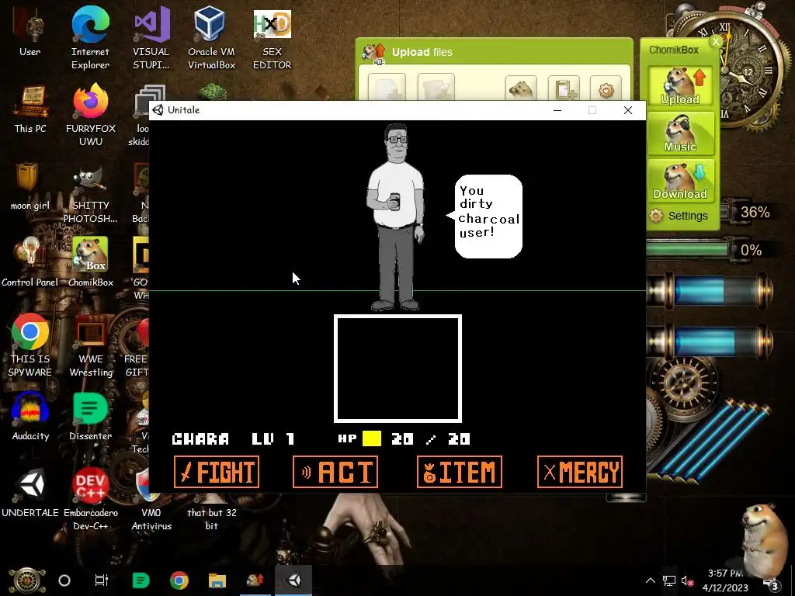Choose the ACT button in Unitale
The width and height of the screenshot is (795, 596).
click(x=335, y=472)
